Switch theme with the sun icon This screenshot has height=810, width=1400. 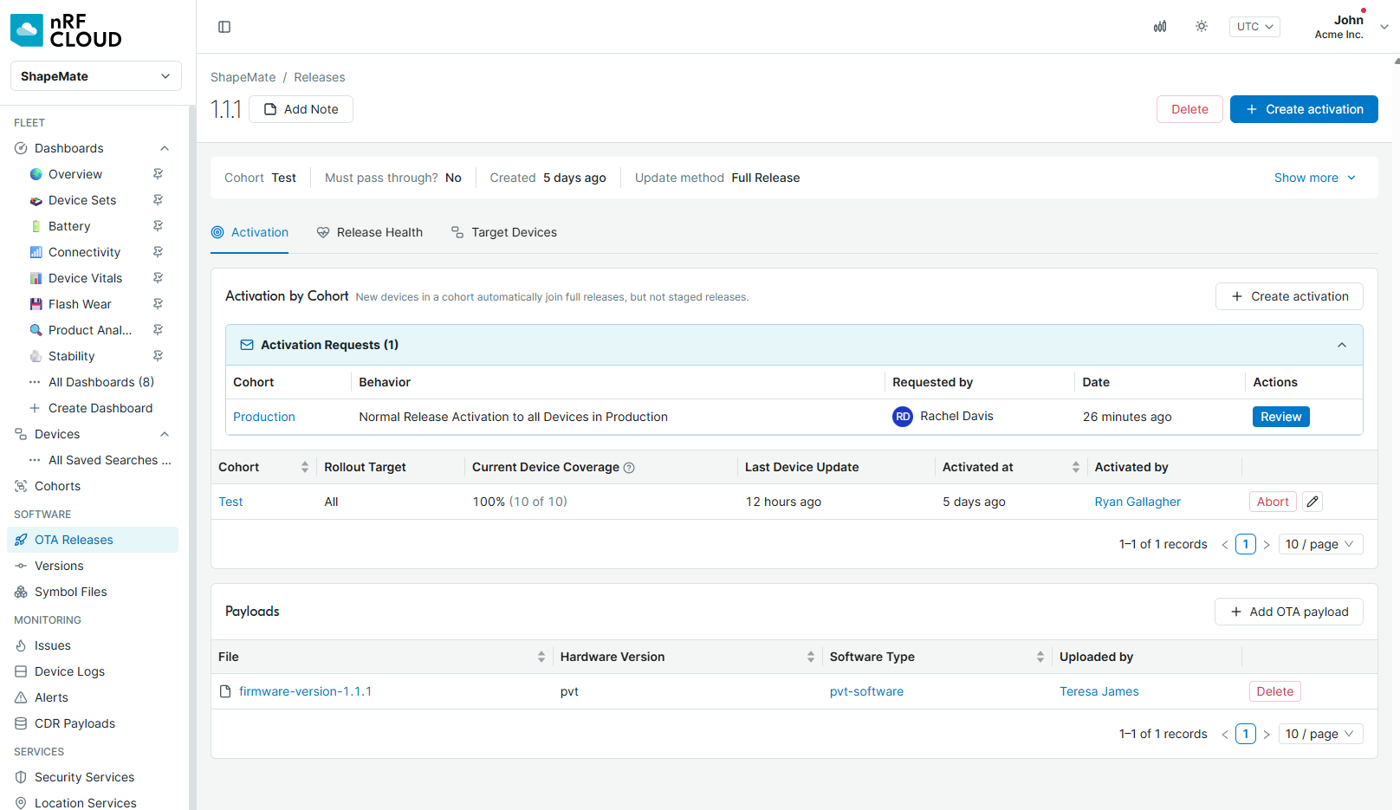click(1202, 27)
